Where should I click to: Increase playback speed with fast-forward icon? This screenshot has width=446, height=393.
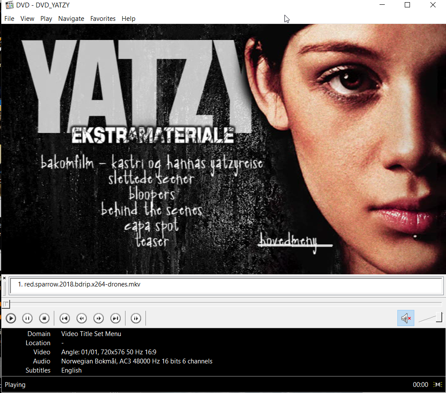coord(99,318)
